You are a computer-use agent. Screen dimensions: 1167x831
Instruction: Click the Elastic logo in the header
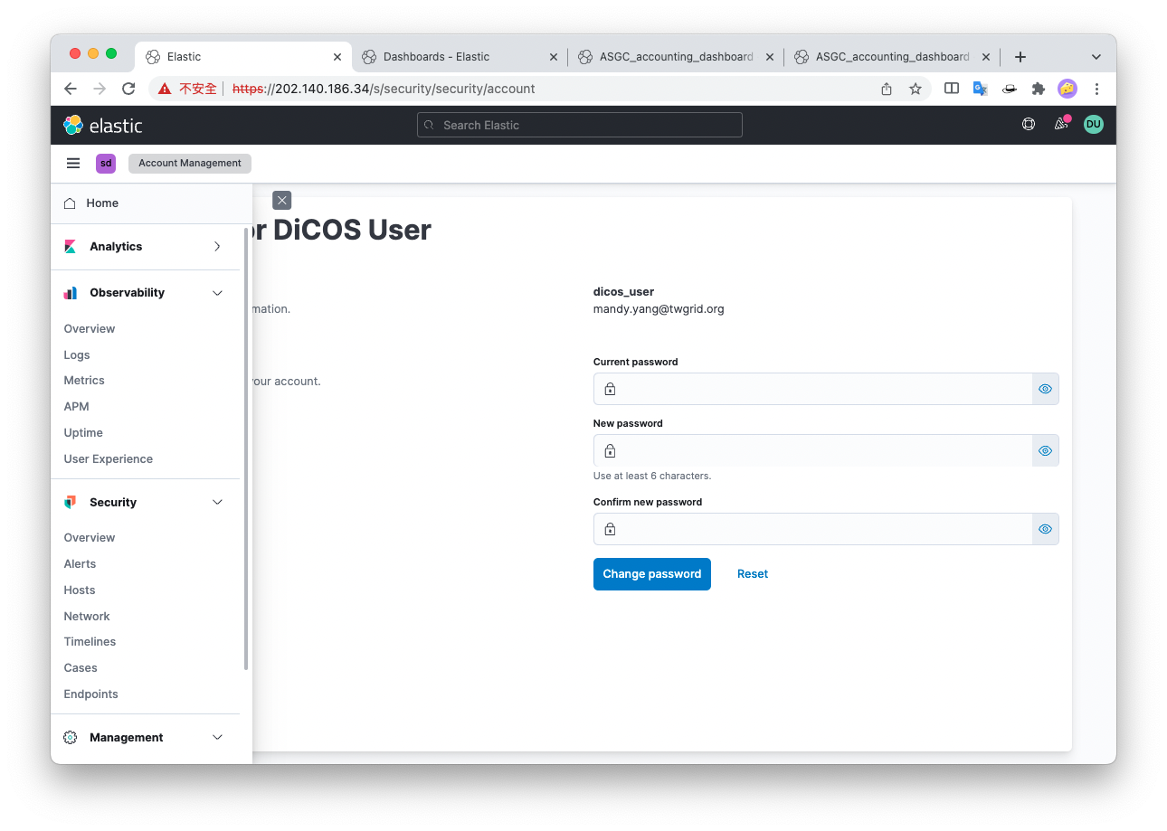pyautogui.click(x=103, y=125)
